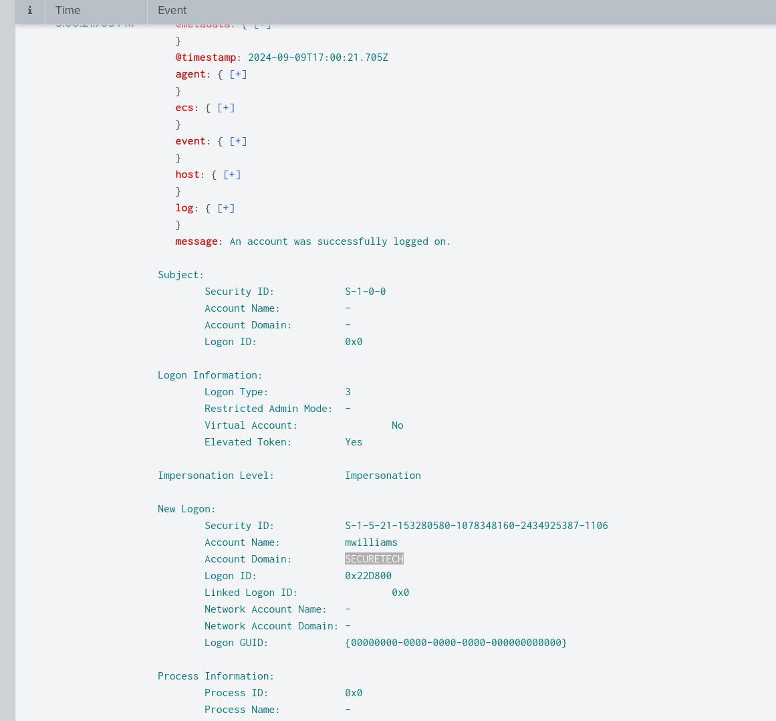Click the Impersonation level value
Viewport: 776px width, 721px height.
(383, 476)
